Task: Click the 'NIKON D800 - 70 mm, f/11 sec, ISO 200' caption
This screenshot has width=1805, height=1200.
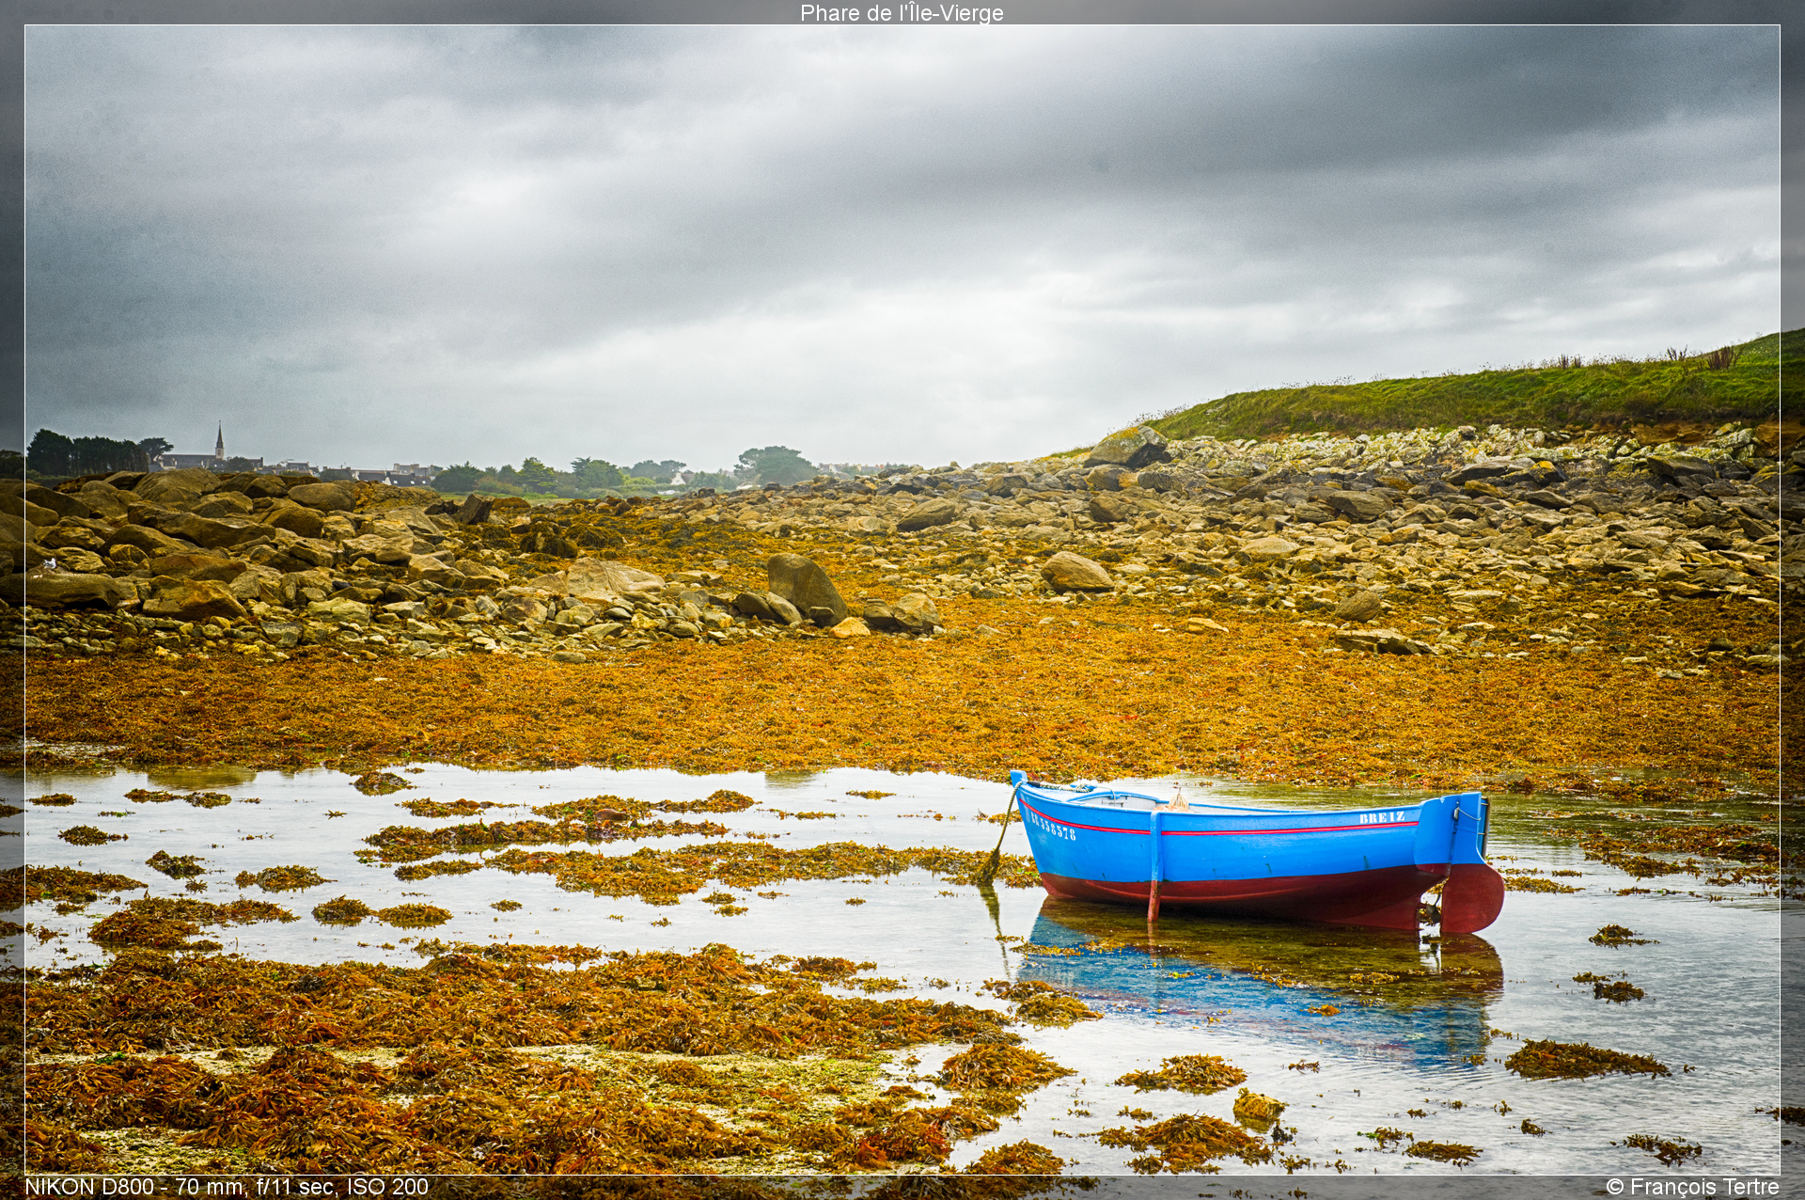Action: point(227,1187)
